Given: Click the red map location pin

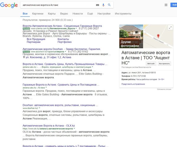Looking at the screenshot, I should [x=158, y=36].
